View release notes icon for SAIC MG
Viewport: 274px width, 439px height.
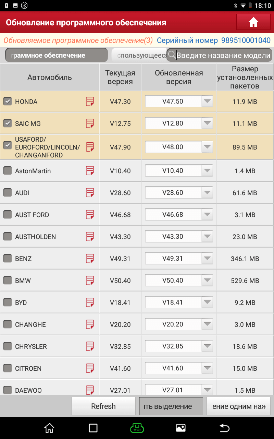coord(90,123)
